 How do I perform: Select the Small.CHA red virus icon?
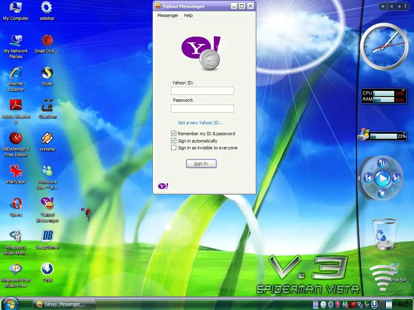pyautogui.click(x=47, y=44)
